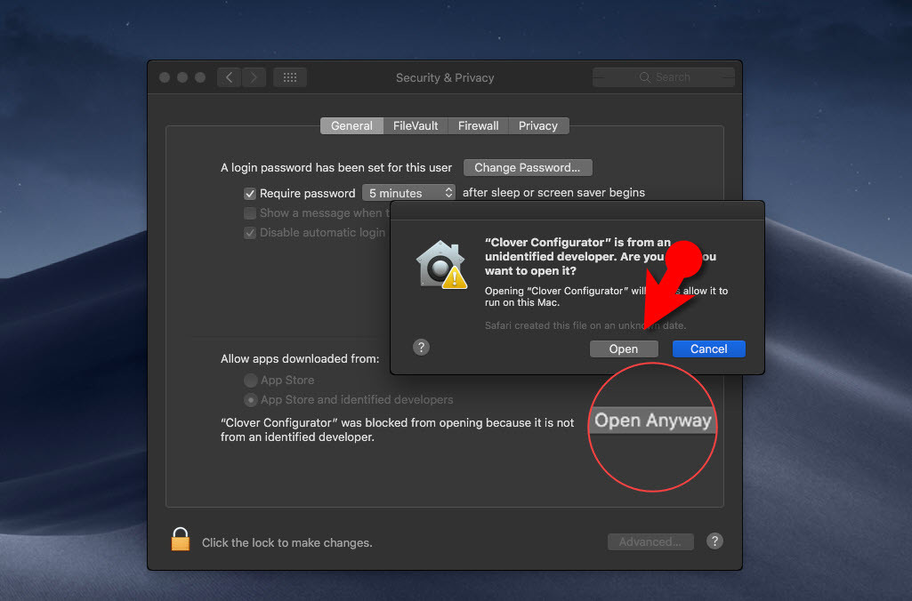Image resolution: width=912 pixels, height=601 pixels.
Task: Switch to the Privacy tab
Action: pos(538,125)
